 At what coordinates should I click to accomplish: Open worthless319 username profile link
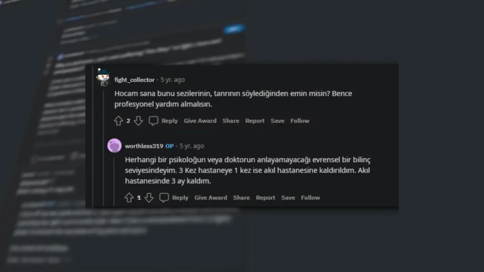144,146
